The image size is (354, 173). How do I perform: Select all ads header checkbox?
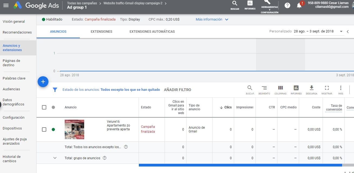click(x=44, y=107)
